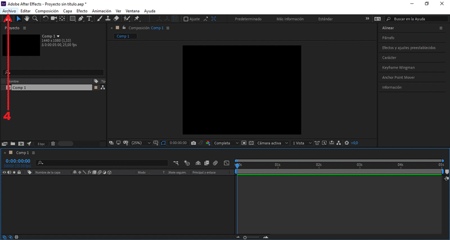This screenshot has width=450, height=240.
Task: Switch to the Estándar workspace
Action: 325,19
